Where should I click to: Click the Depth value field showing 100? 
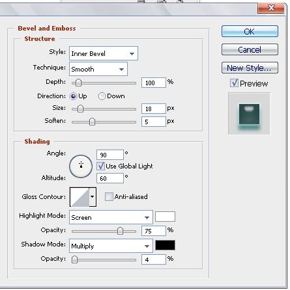154,83
